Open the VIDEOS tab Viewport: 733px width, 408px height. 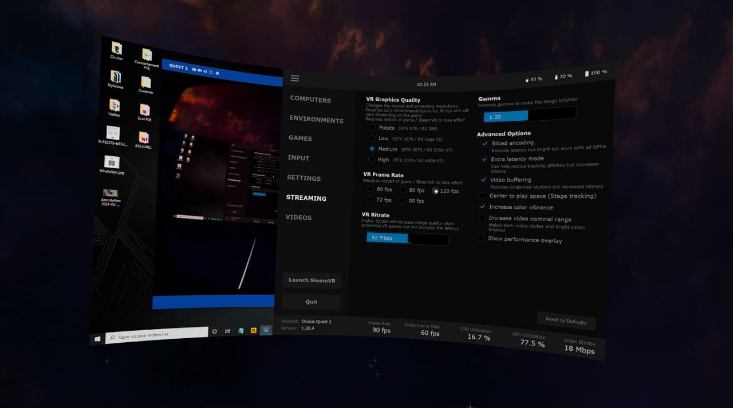click(298, 217)
